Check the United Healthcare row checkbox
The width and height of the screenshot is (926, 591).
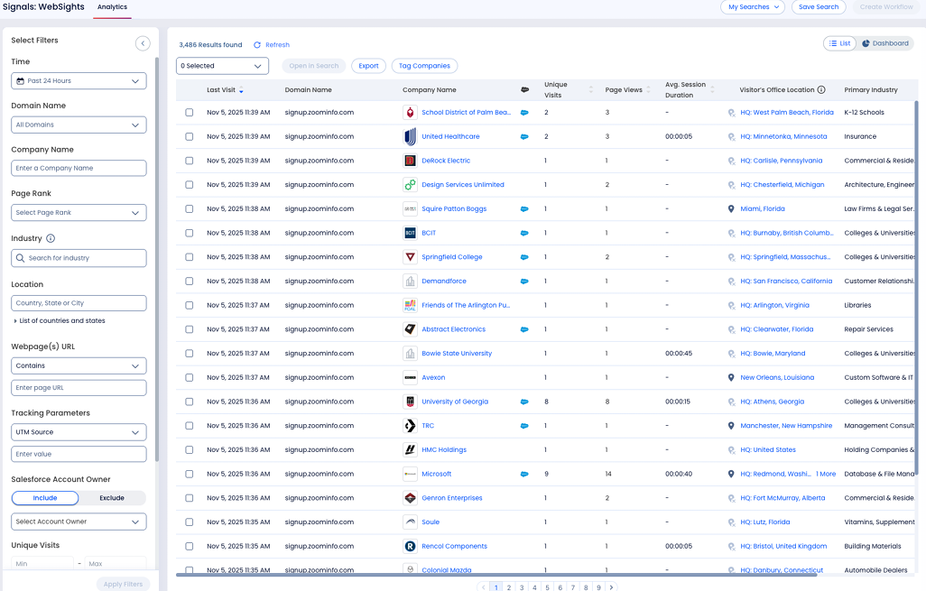[189, 136]
